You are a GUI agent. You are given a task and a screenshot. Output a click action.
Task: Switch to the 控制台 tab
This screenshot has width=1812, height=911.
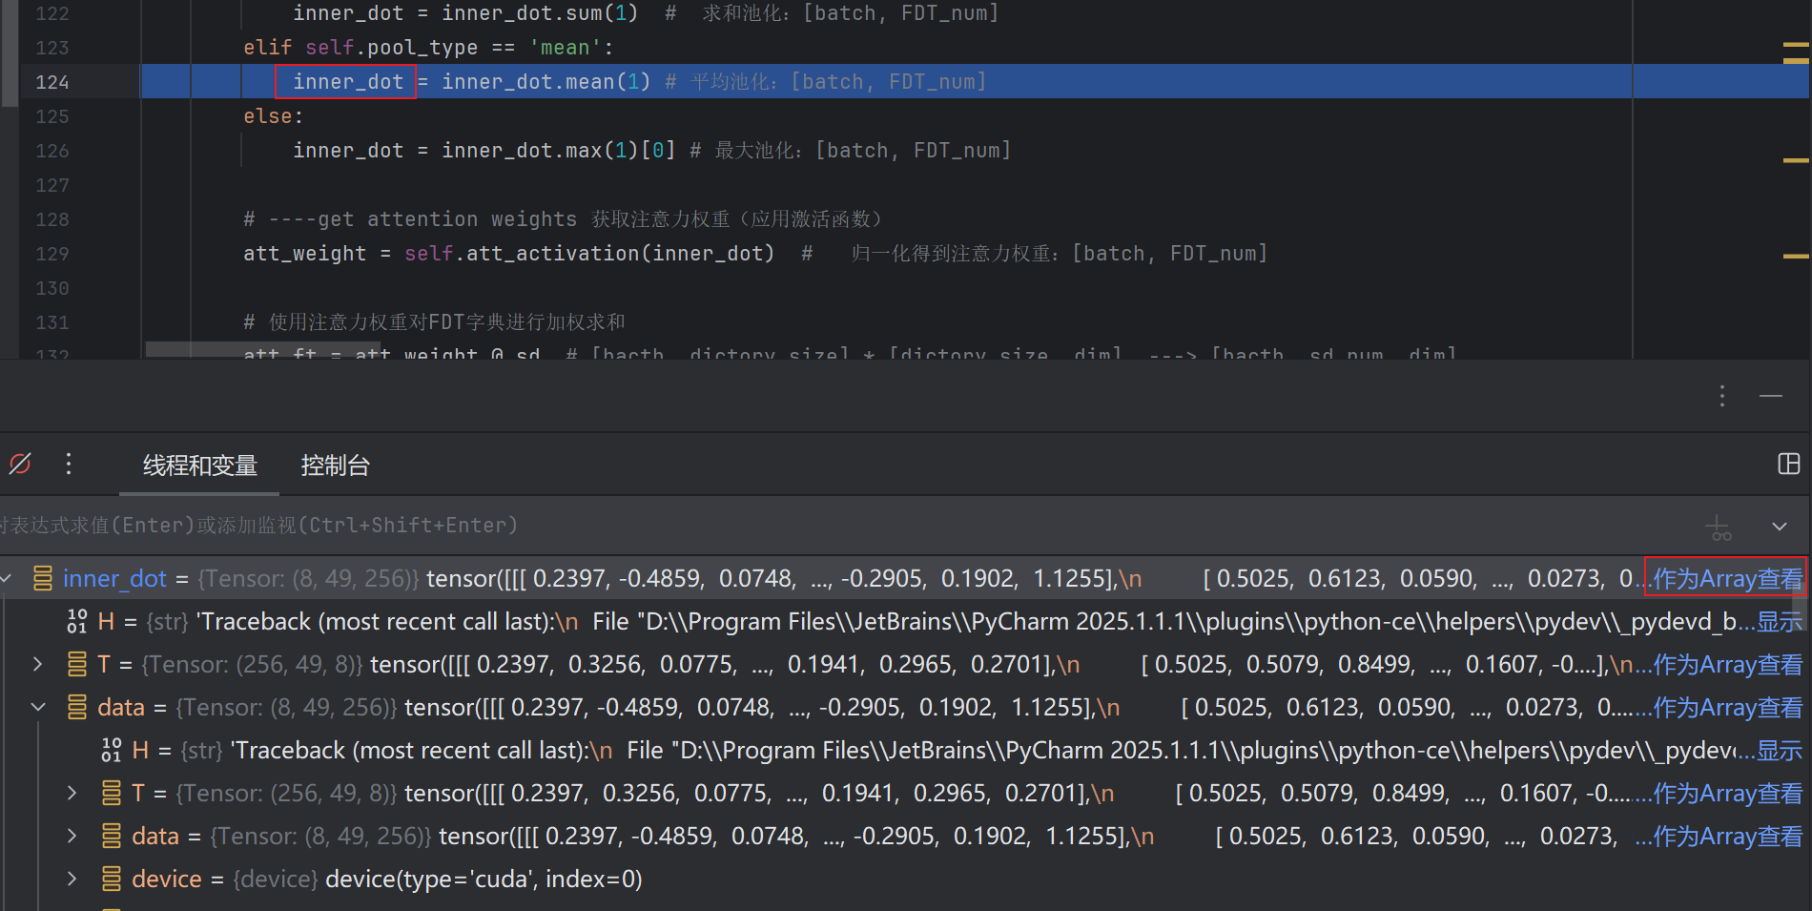tap(336, 466)
